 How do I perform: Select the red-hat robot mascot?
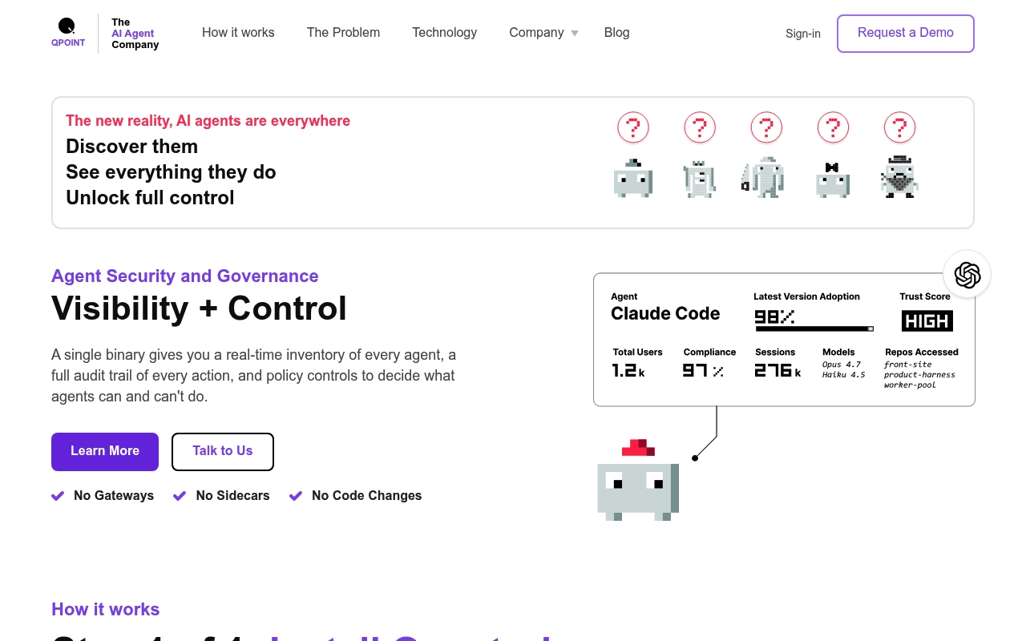tap(638, 480)
